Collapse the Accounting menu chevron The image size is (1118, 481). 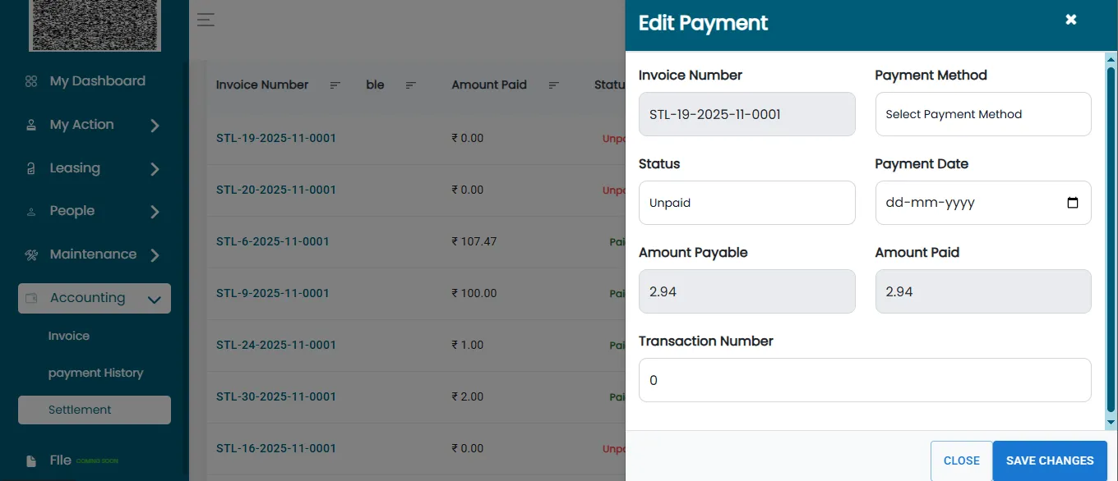pyautogui.click(x=154, y=300)
